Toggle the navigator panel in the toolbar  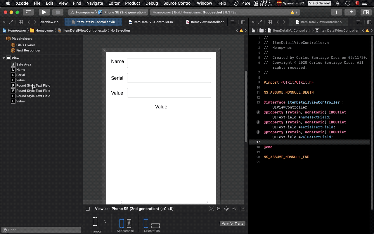(x=28, y=12)
